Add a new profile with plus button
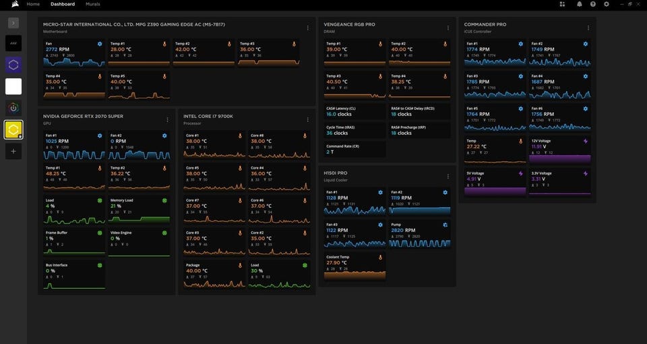 [14, 151]
